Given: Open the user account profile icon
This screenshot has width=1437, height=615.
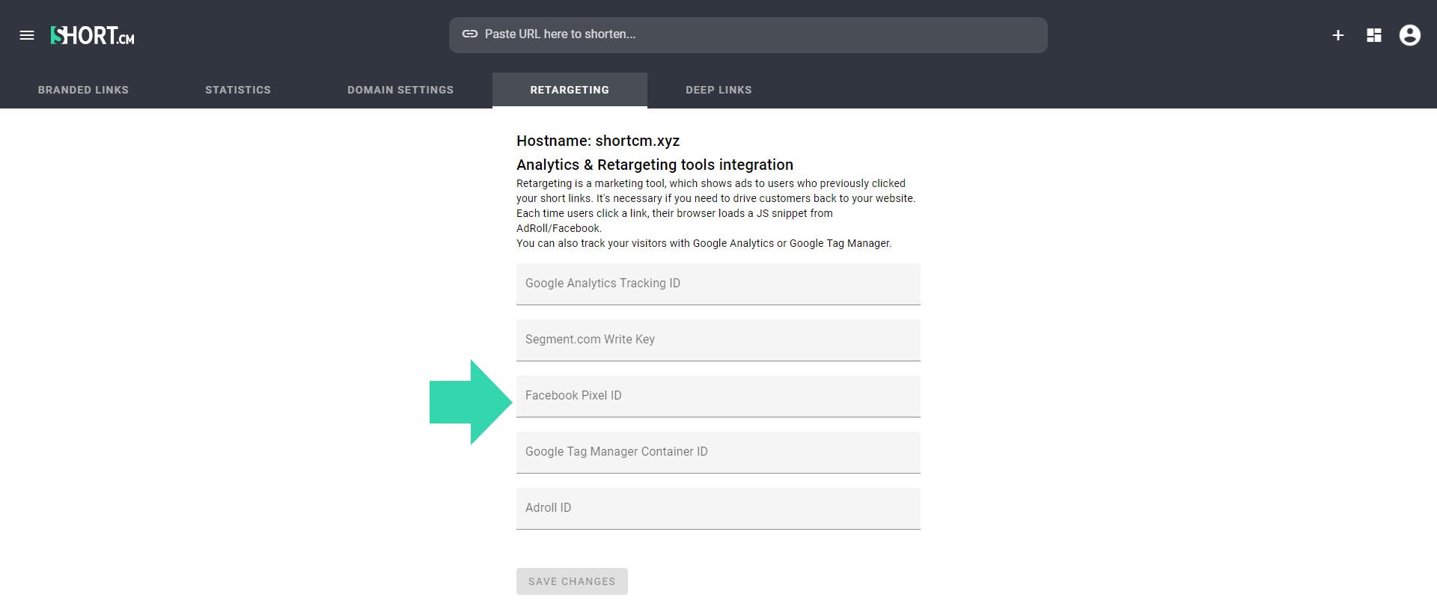Looking at the screenshot, I should [1409, 35].
